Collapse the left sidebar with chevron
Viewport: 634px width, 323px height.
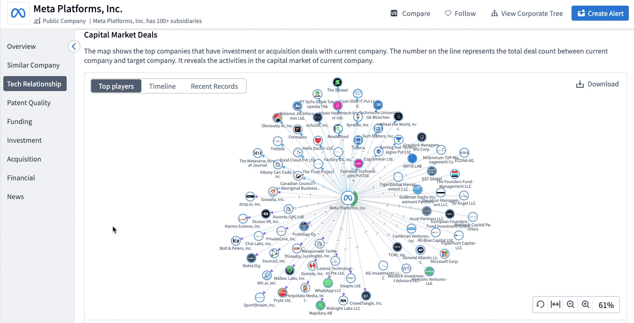point(74,46)
